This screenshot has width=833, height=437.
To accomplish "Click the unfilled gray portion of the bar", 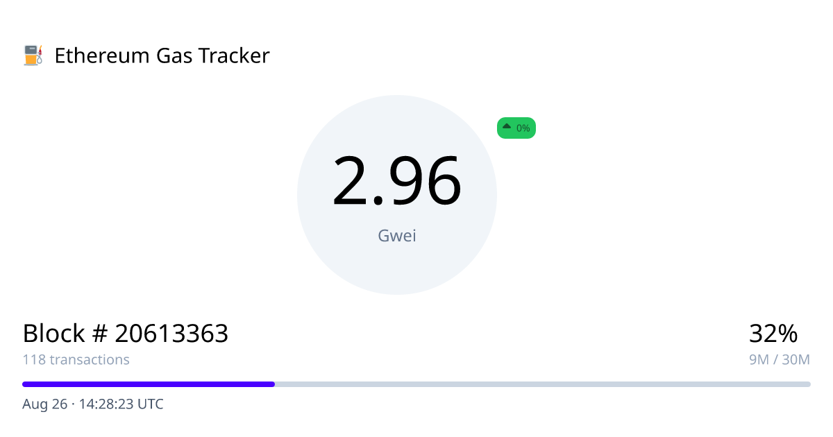I will coord(541,384).
